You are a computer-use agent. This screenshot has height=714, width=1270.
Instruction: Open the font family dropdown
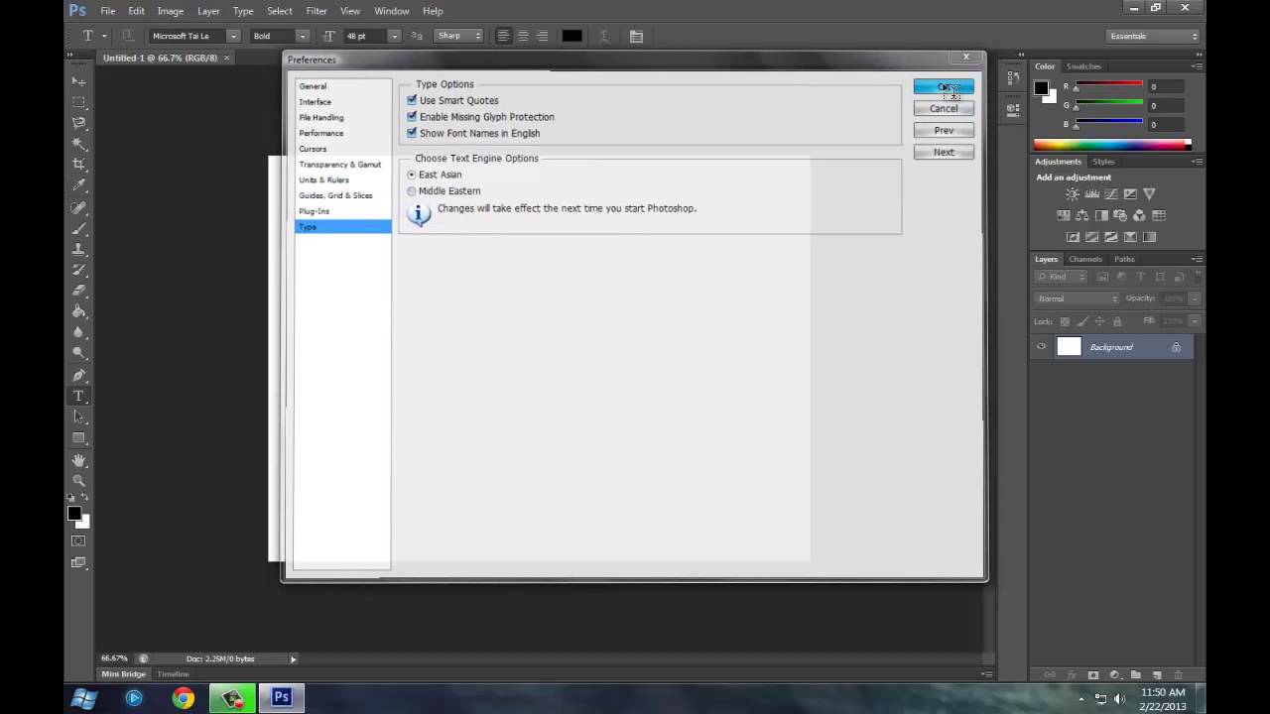233,36
